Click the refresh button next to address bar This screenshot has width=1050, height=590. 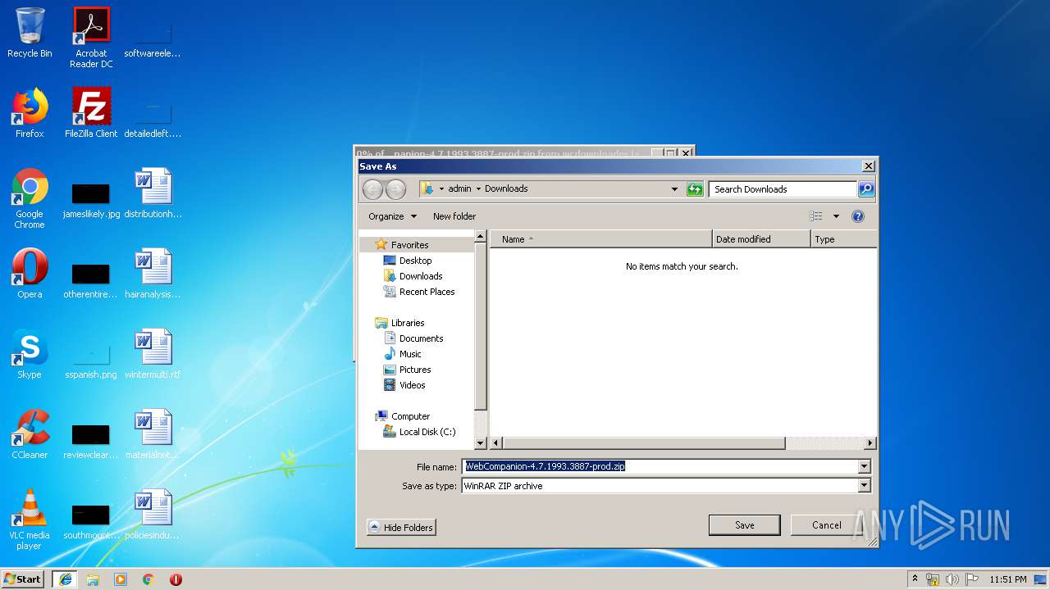[x=695, y=189]
